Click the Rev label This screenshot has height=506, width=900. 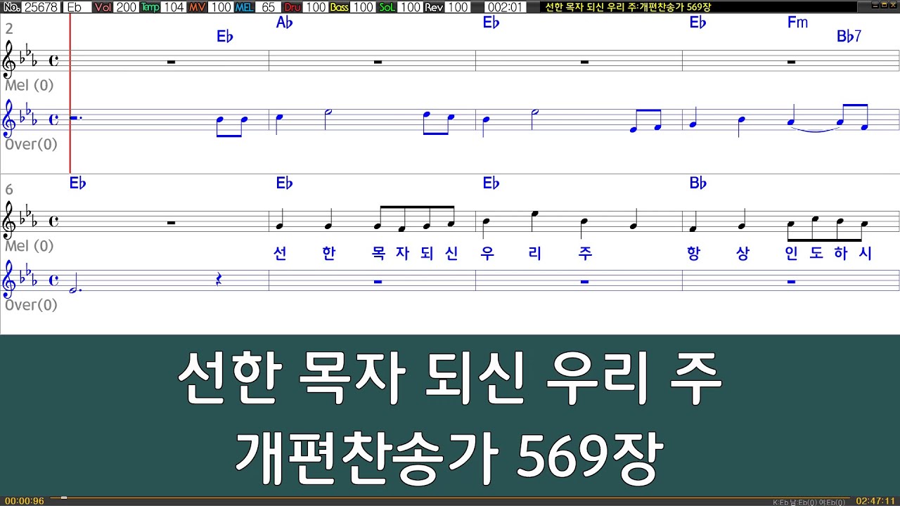(434, 7)
